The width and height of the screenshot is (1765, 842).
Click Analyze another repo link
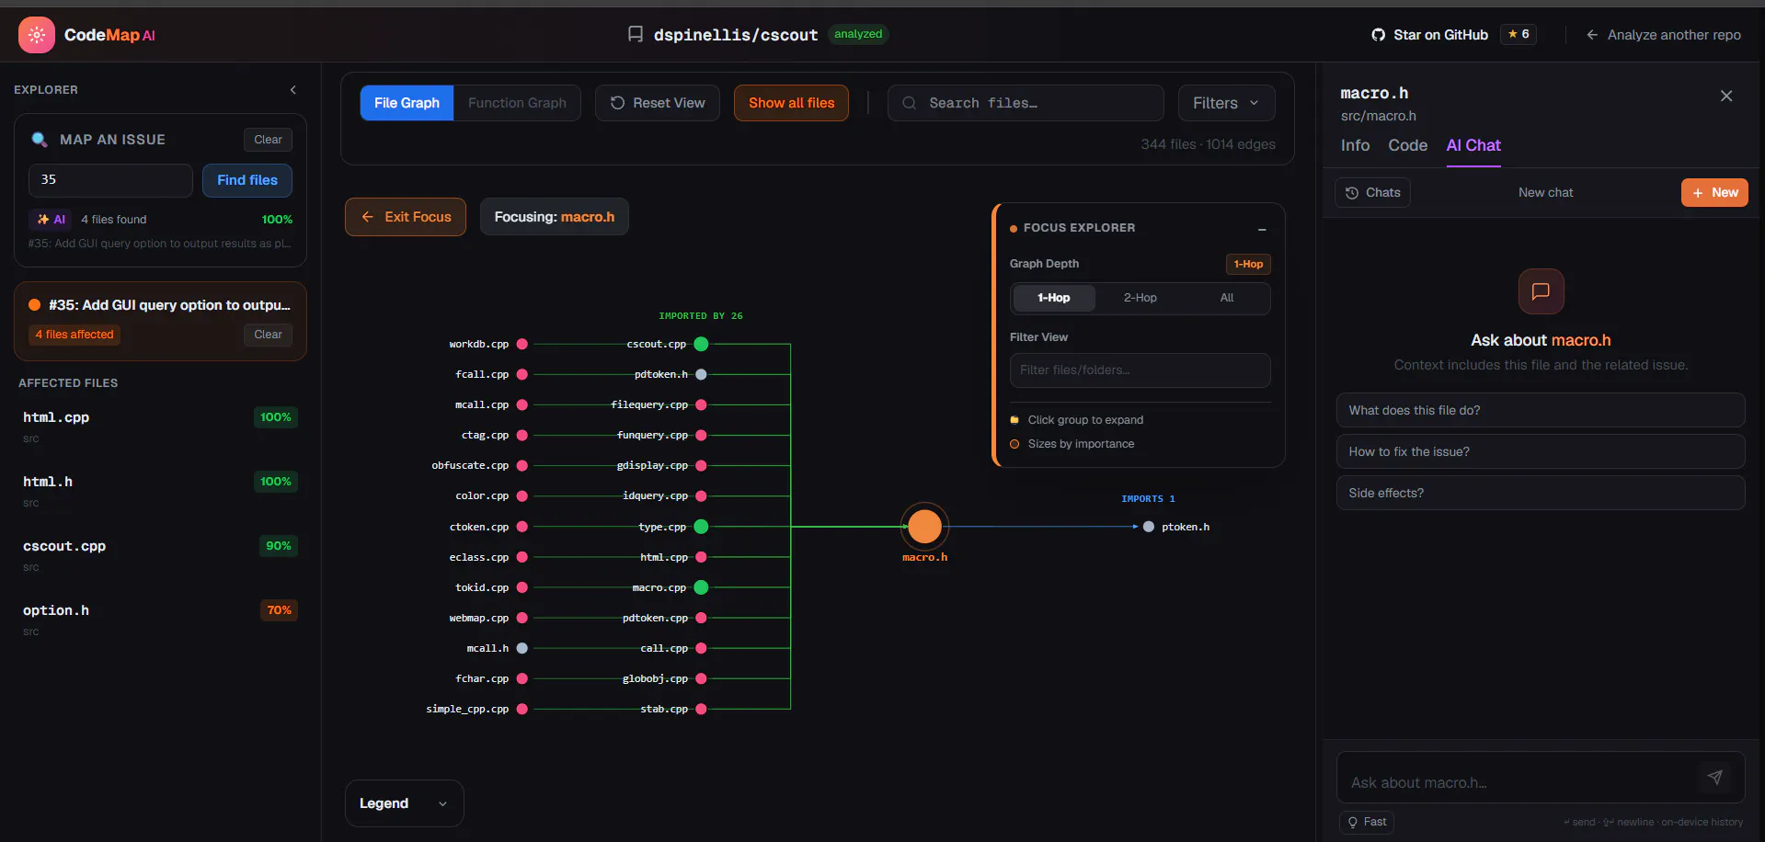[x=1663, y=35]
